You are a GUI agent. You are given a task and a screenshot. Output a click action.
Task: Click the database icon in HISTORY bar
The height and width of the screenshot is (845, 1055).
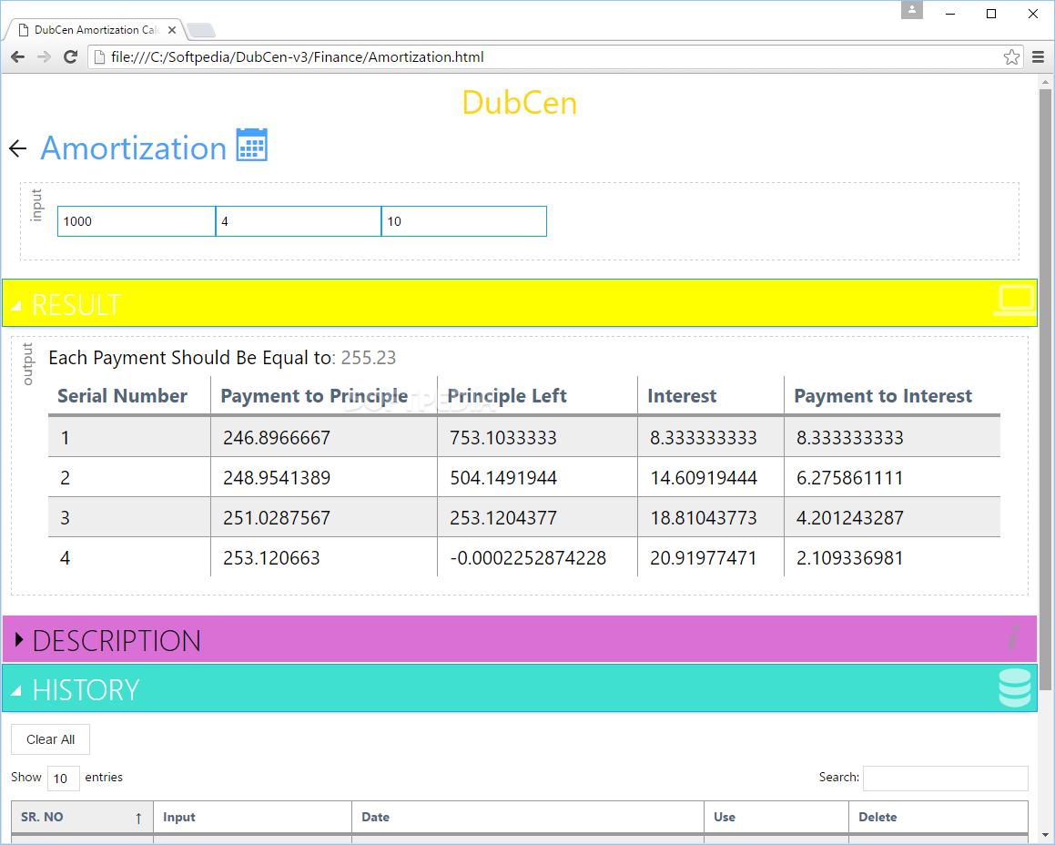[x=1015, y=687]
